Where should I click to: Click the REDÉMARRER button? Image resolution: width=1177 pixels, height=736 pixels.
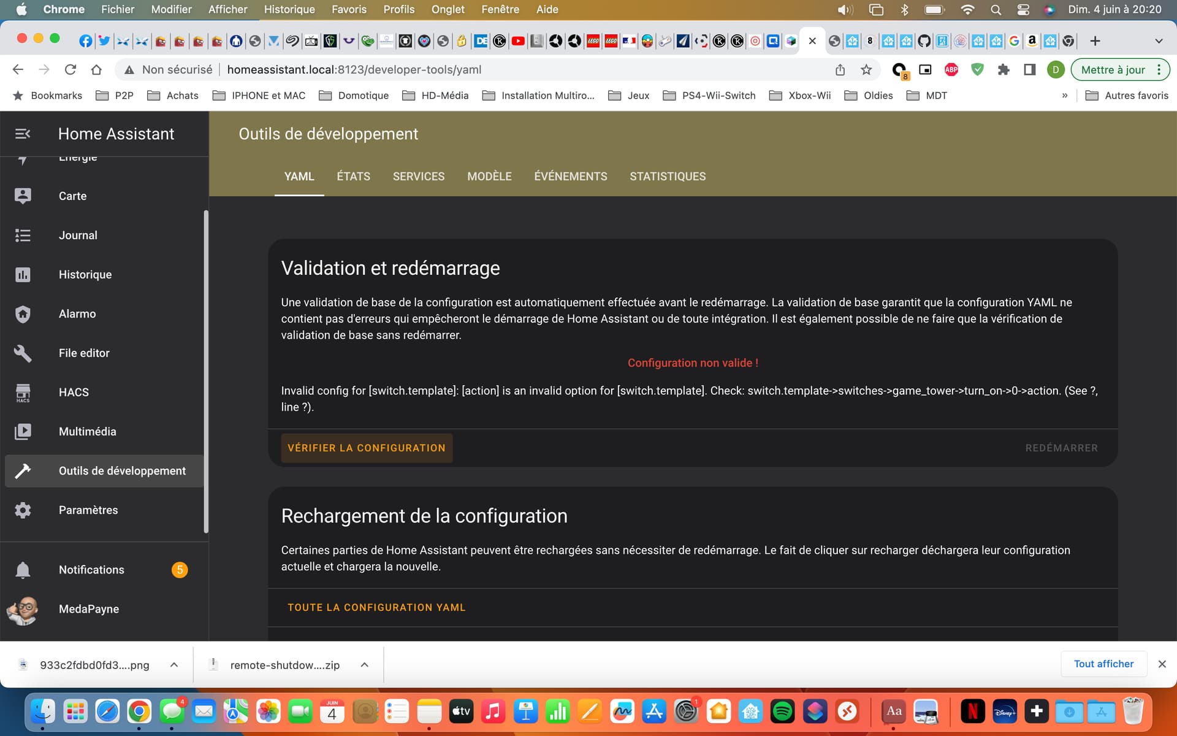(x=1062, y=448)
